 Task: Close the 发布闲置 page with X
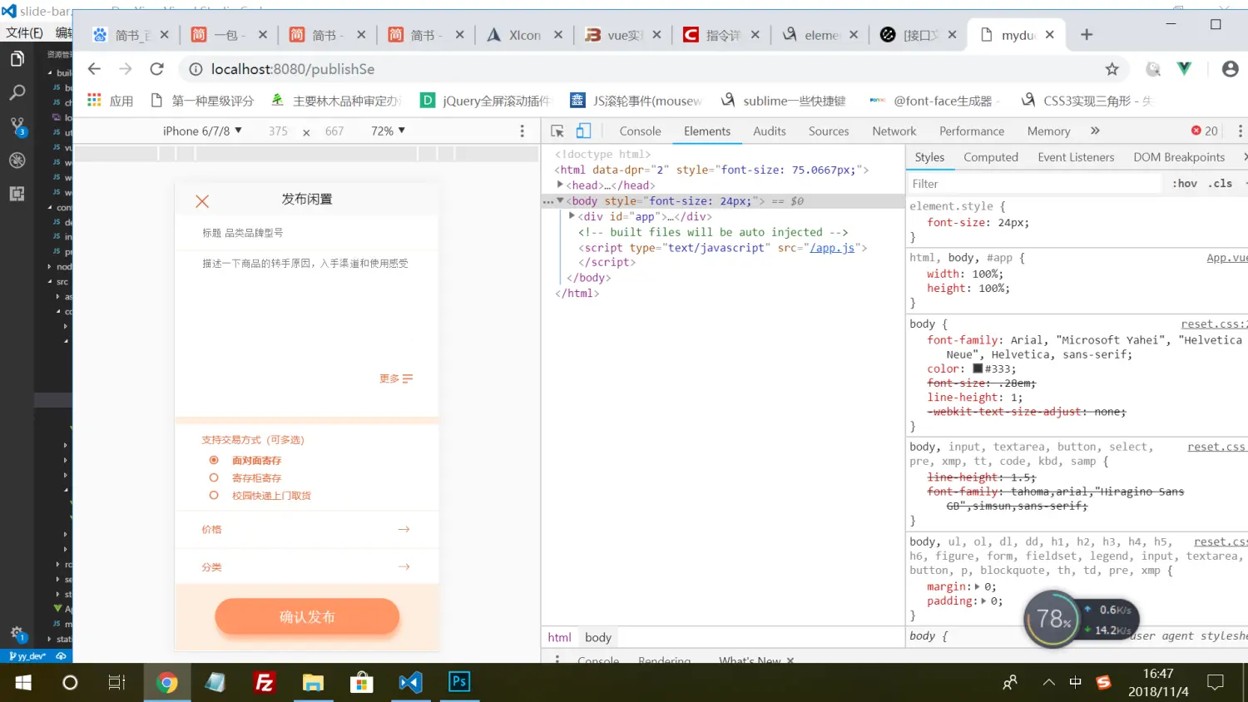coord(202,201)
